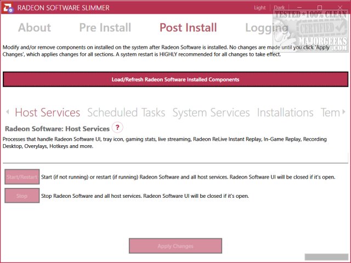Image resolution: width=351 pixels, height=263 pixels.
Task: Open the partially visible Tem section tab
Action: (x=330, y=112)
